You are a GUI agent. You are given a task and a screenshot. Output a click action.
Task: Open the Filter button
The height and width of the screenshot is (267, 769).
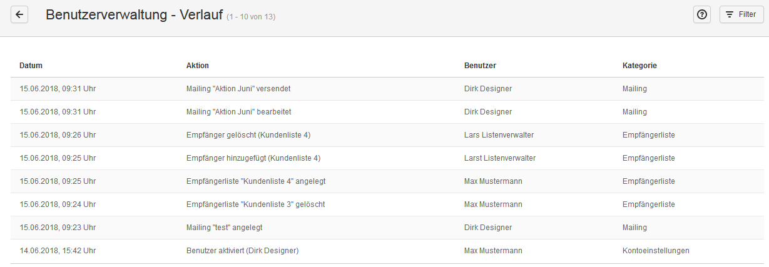click(741, 14)
